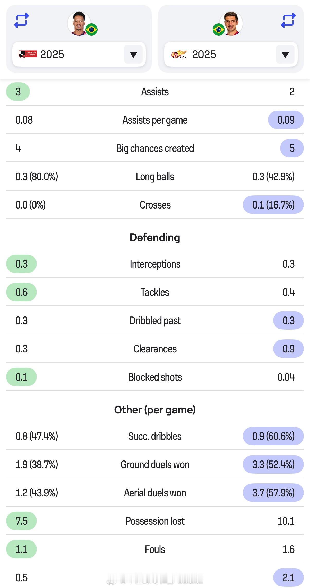Tap the J1 League logo
Screen dimensions: 310x588
[28, 54]
